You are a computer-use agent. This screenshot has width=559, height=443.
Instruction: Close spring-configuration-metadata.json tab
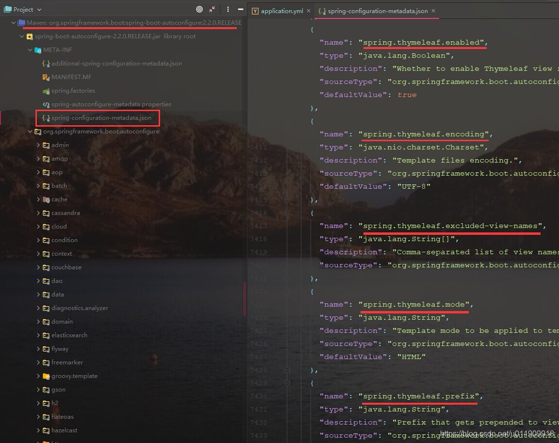tap(433, 11)
